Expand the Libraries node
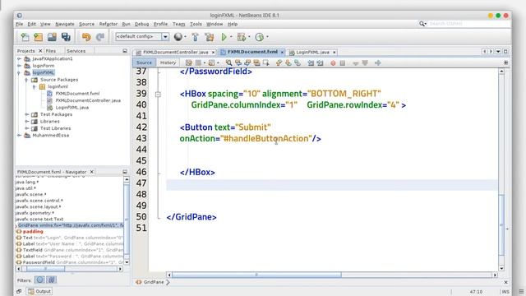The image size is (526, 296). pyautogui.click(x=27, y=122)
